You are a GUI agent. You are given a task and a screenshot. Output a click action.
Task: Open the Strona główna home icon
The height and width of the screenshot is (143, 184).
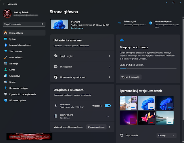pyautogui.click(x=6, y=33)
